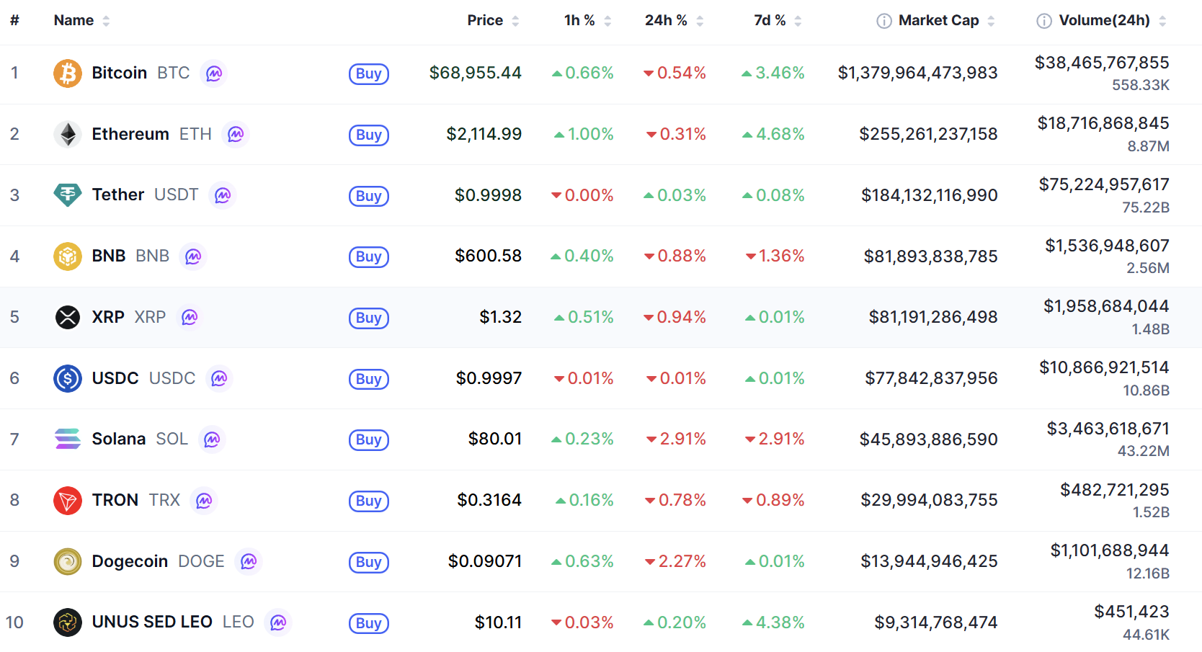Open the USDC coin name link

click(x=115, y=378)
